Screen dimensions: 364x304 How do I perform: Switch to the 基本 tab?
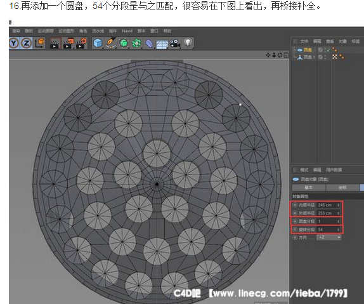click(309, 188)
